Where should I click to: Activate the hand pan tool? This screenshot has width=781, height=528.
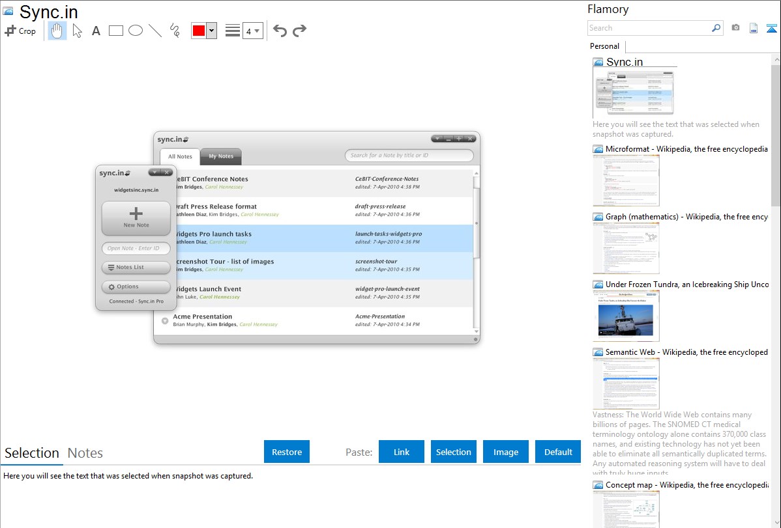57,31
